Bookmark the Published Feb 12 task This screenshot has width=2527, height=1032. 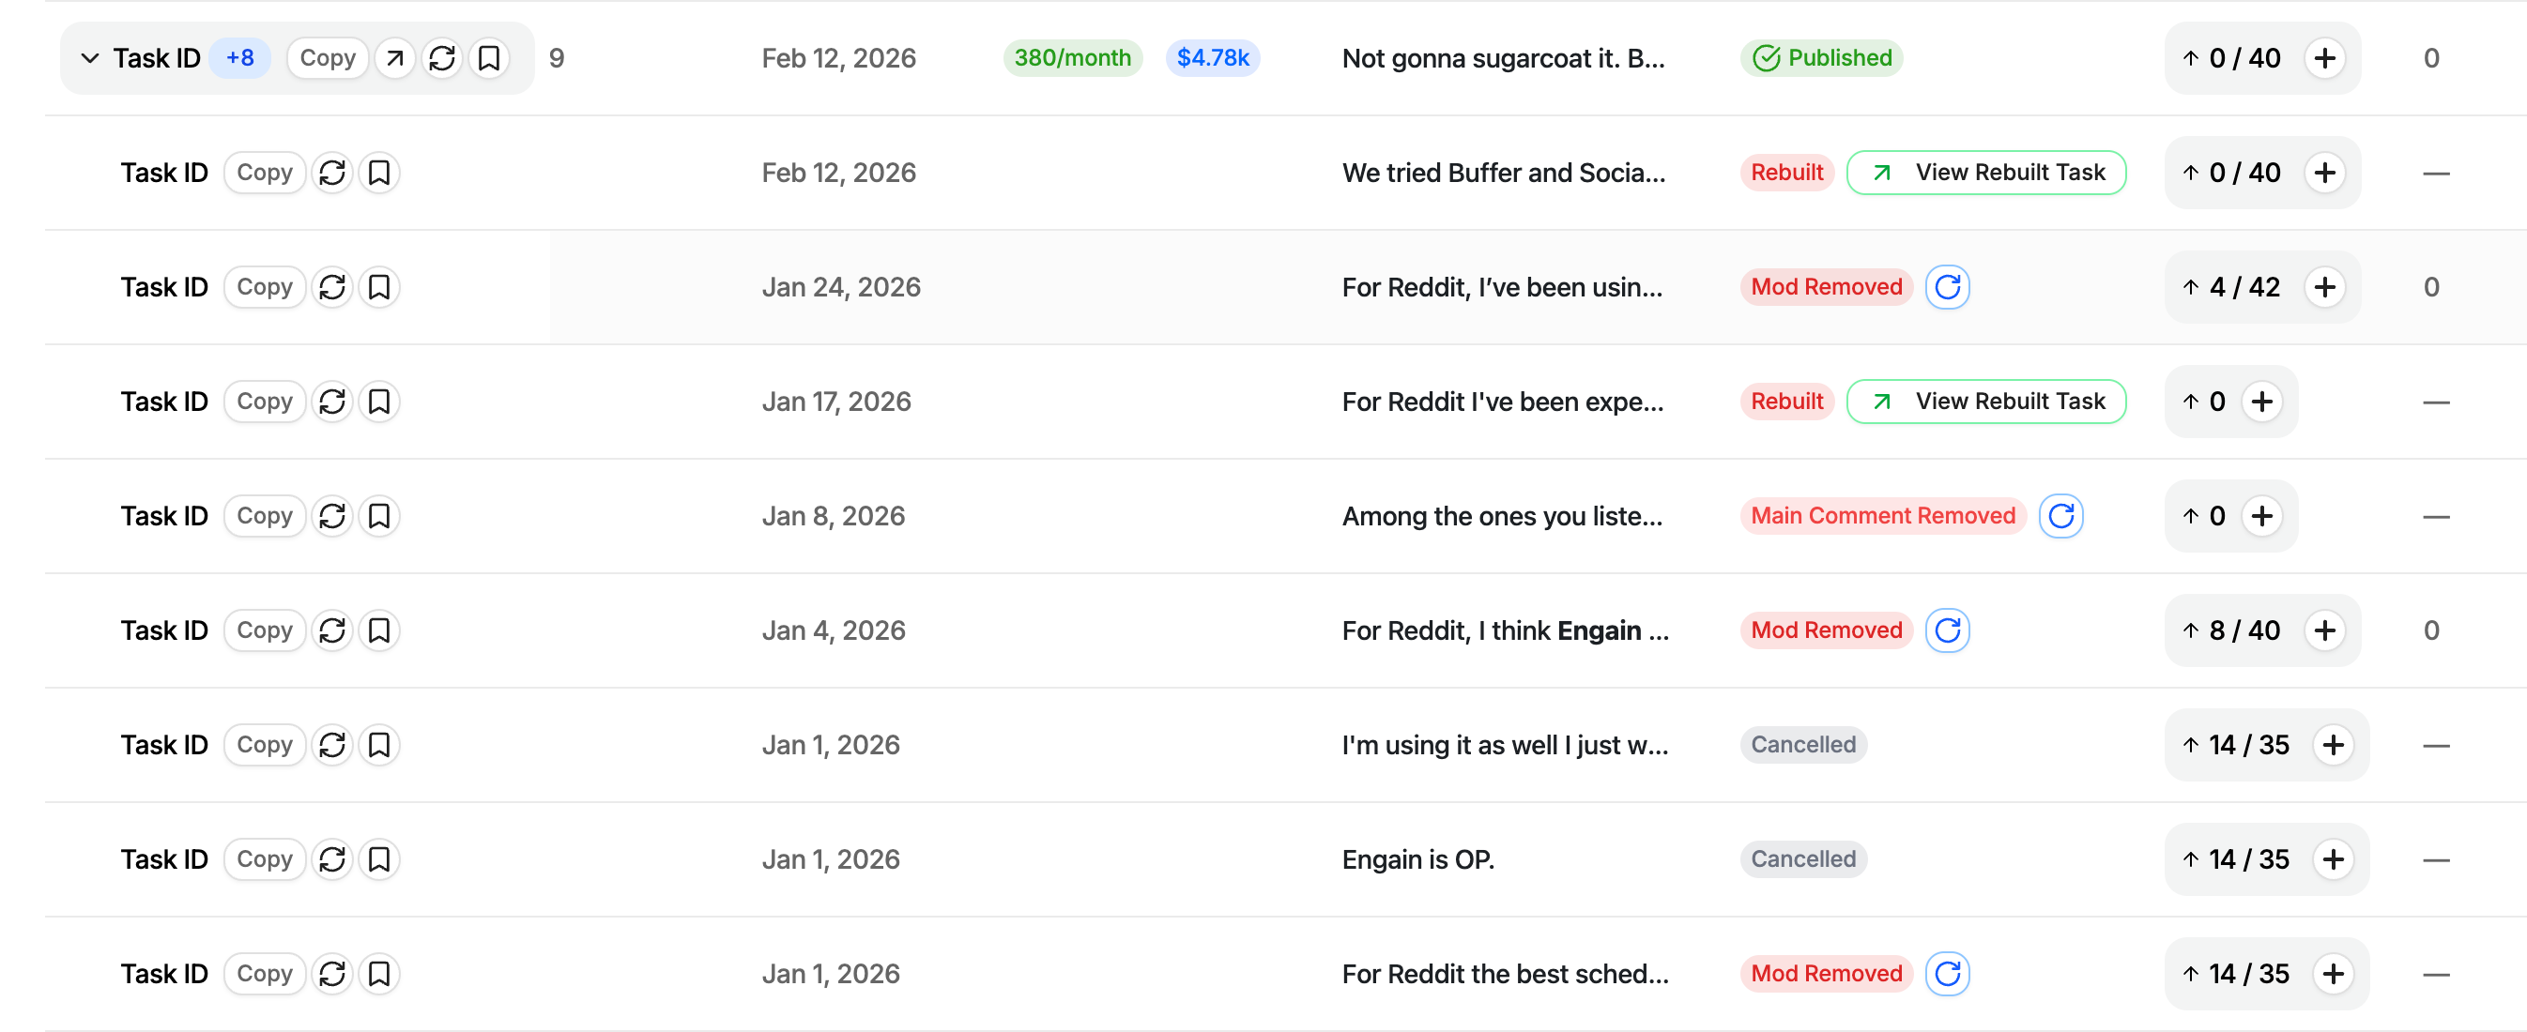[488, 58]
